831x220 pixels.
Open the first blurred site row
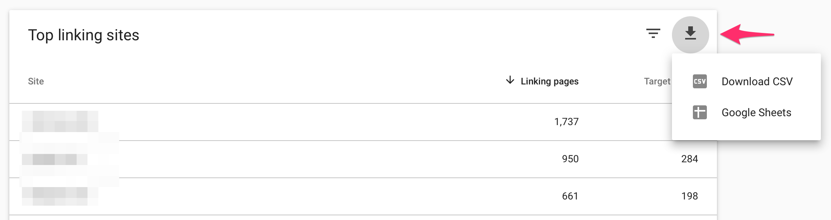click(x=60, y=122)
